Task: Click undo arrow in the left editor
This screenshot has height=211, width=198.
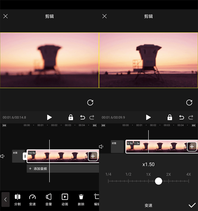Action: tap(82, 117)
